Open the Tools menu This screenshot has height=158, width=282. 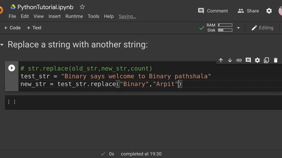[x=93, y=16]
